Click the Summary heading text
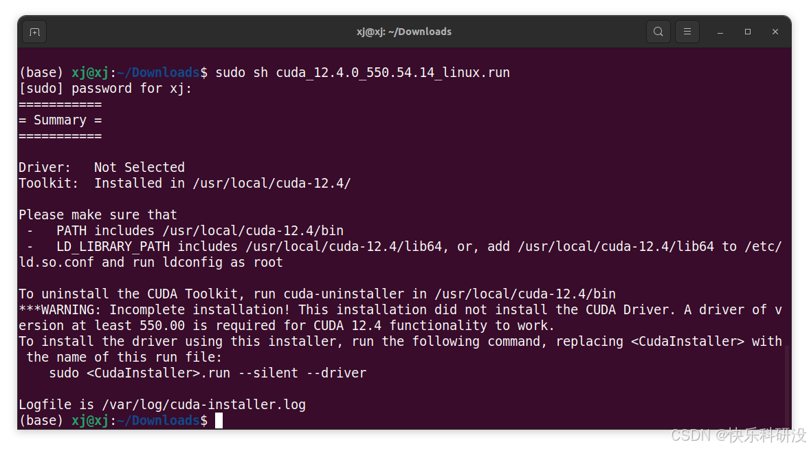 pos(60,120)
